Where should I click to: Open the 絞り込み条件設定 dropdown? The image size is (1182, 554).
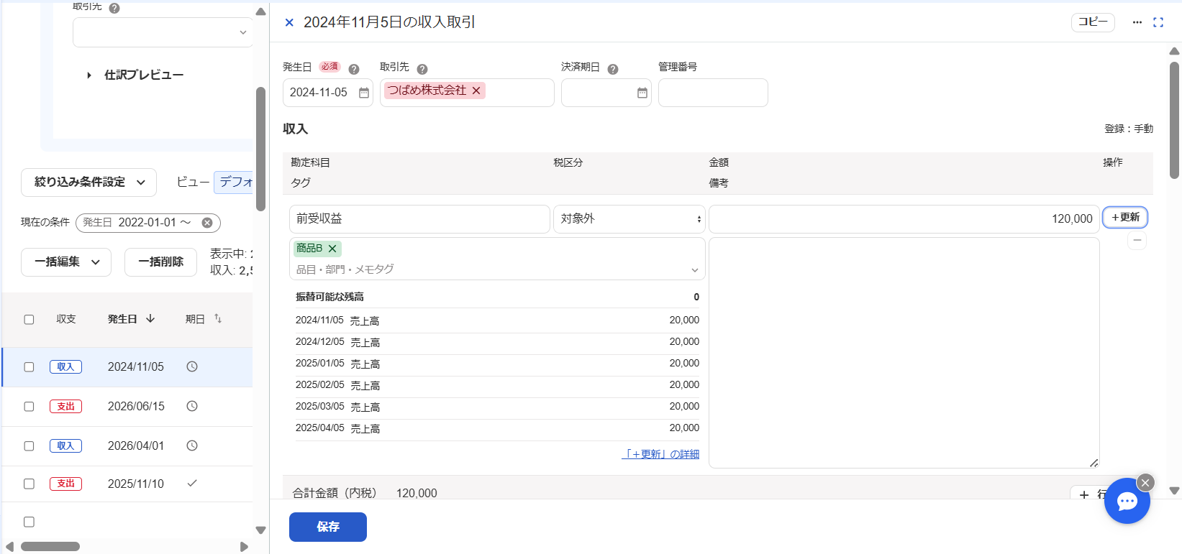pyautogui.click(x=88, y=183)
